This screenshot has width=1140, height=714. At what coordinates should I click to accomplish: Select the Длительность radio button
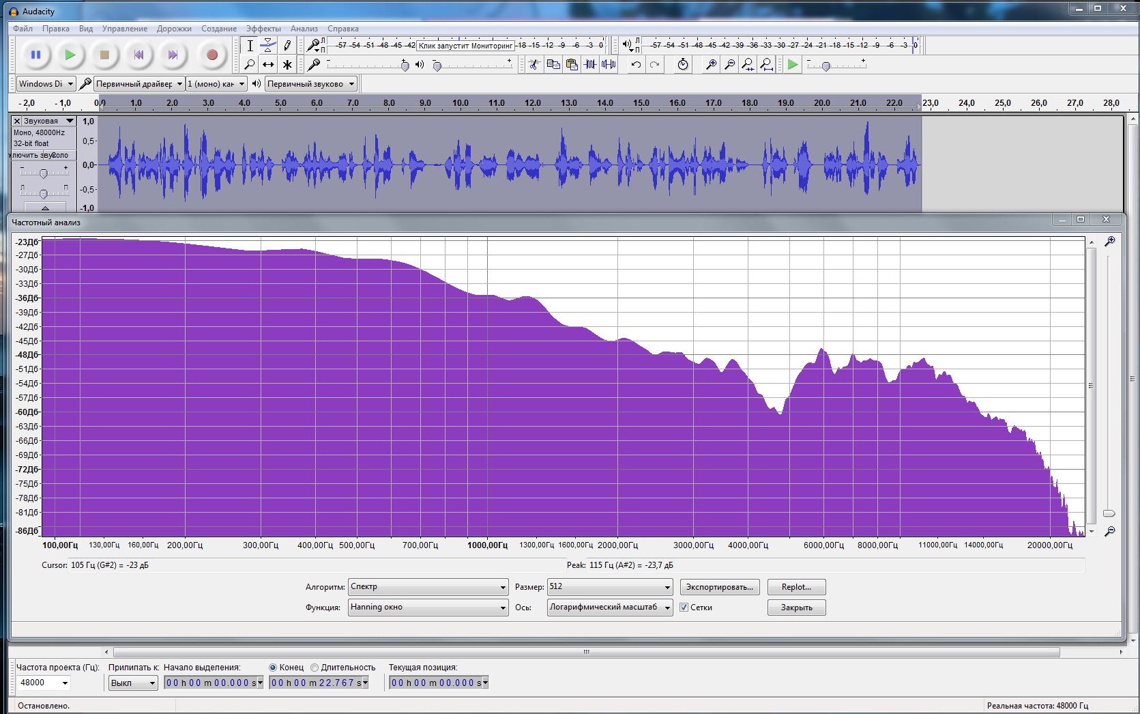click(315, 668)
